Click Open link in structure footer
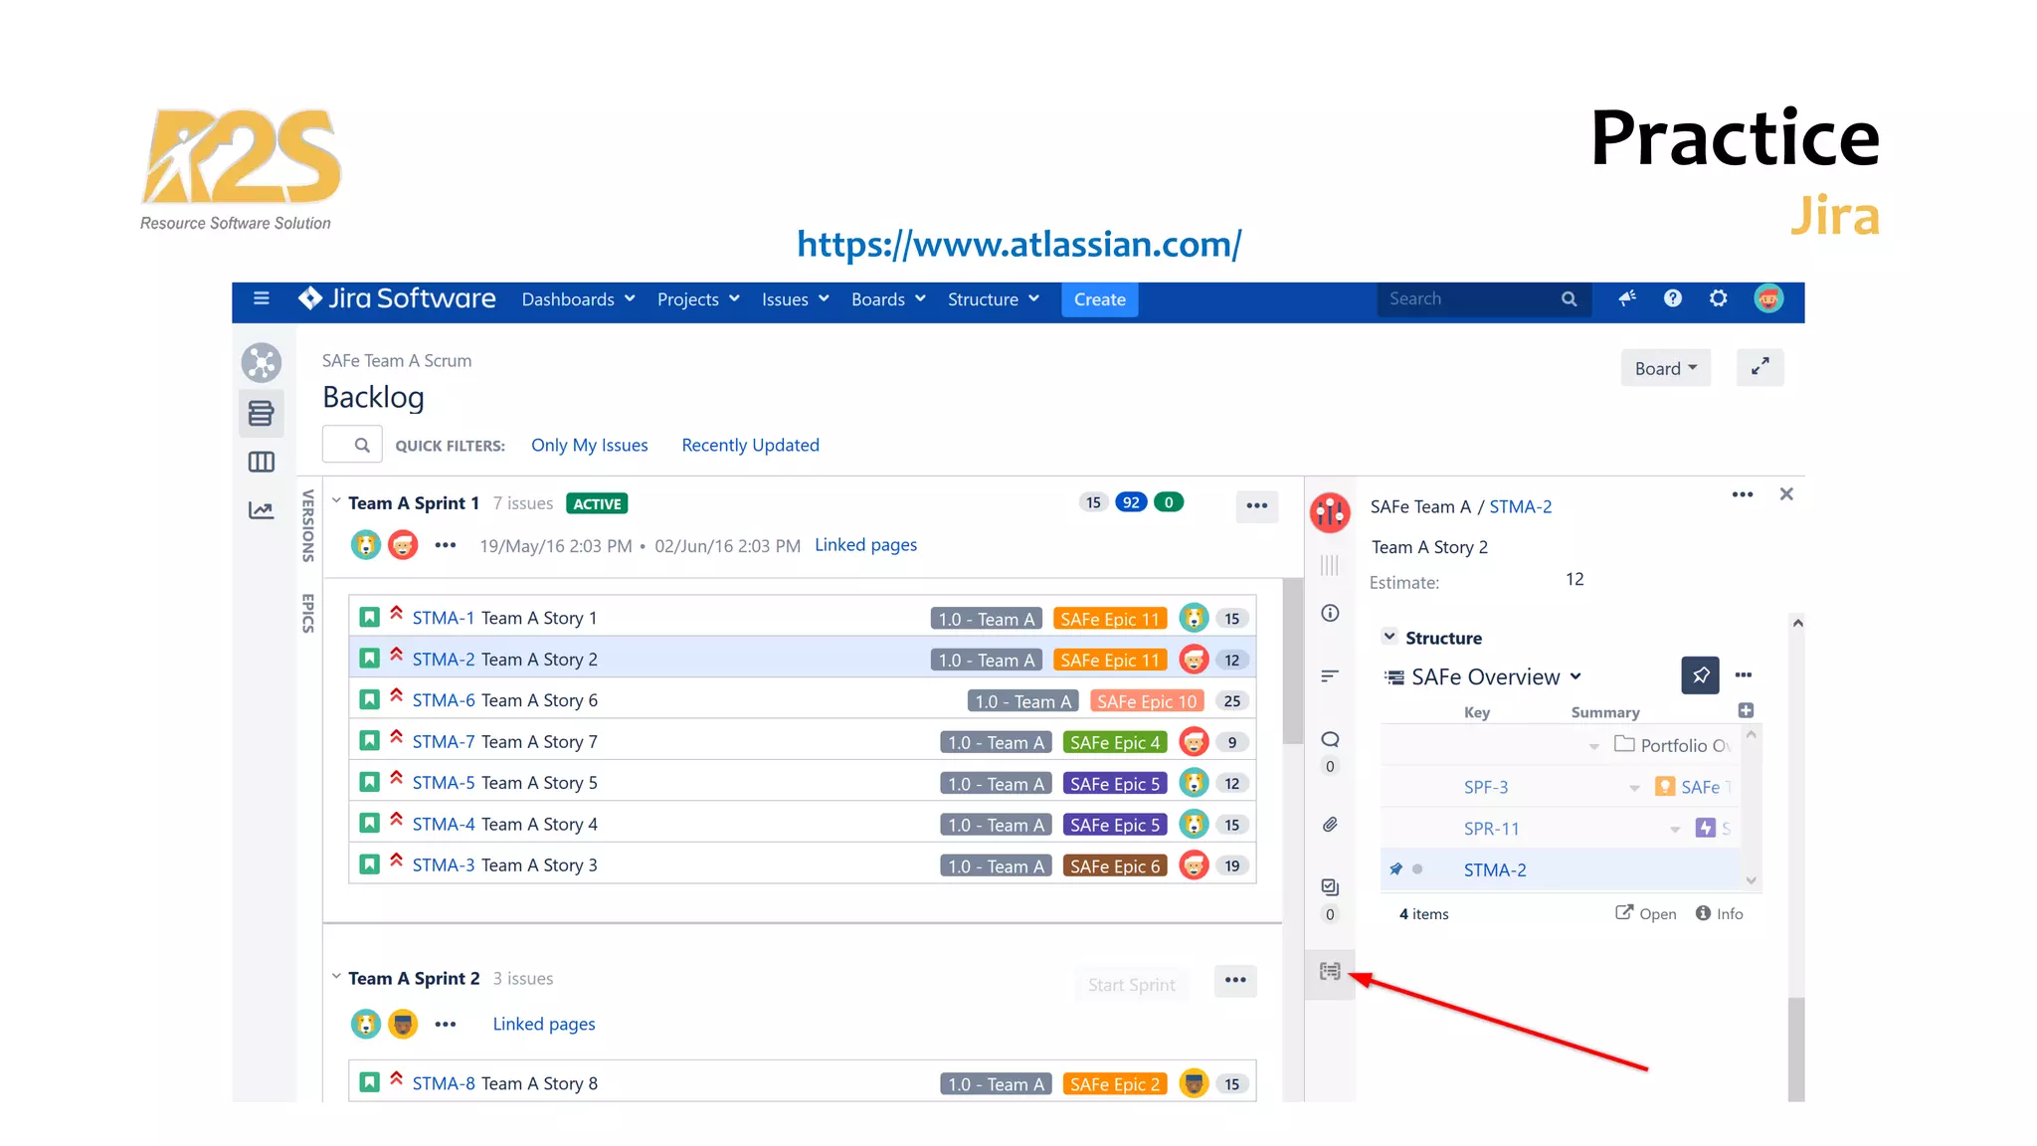Image resolution: width=2037 pixels, height=1146 pixels. pos(1646,913)
